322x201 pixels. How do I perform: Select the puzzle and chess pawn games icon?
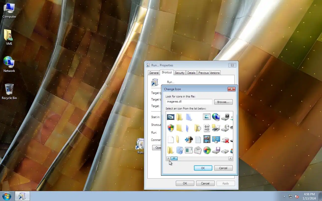pyautogui.click(x=189, y=139)
